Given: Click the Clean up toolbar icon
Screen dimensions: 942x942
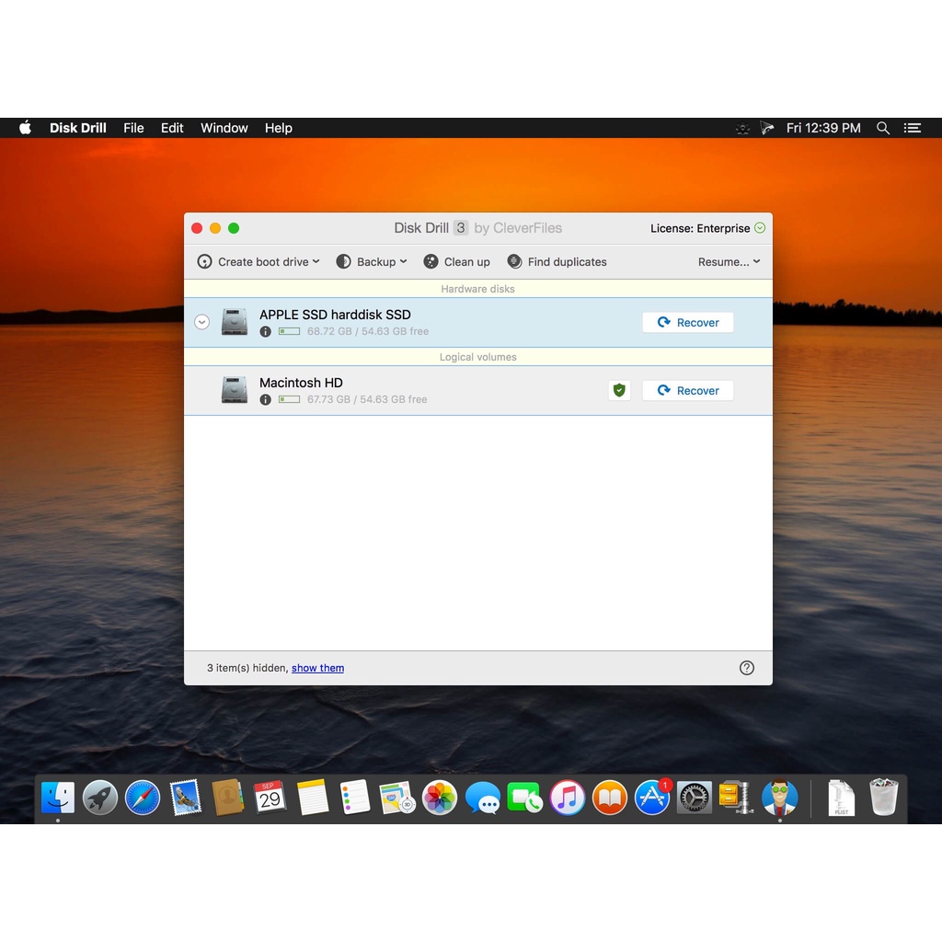Looking at the screenshot, I should (431, 262).
